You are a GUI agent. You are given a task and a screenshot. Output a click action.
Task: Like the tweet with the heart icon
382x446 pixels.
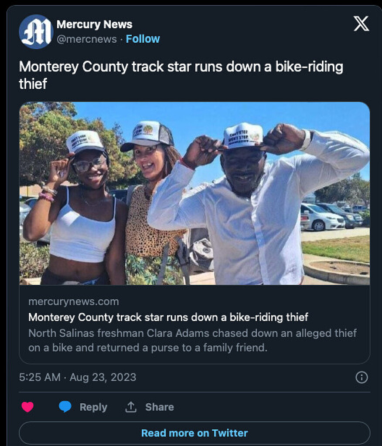click(27, 407)
